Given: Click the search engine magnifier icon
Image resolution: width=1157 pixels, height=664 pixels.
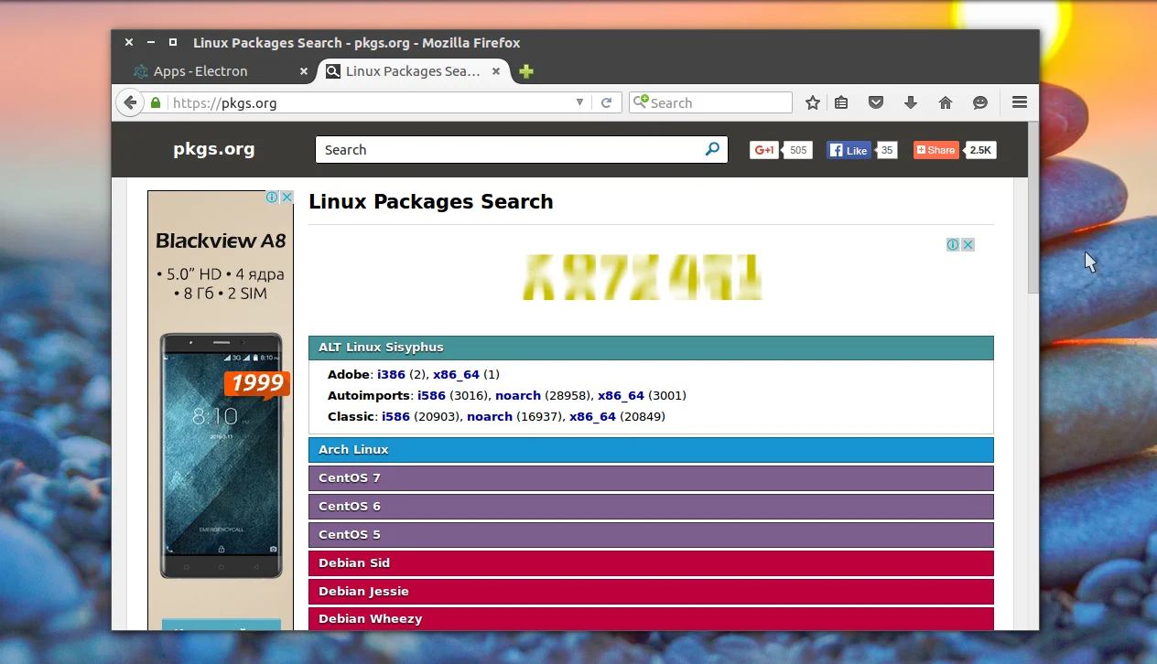Looking at the screenshot, I should (641, 102).
